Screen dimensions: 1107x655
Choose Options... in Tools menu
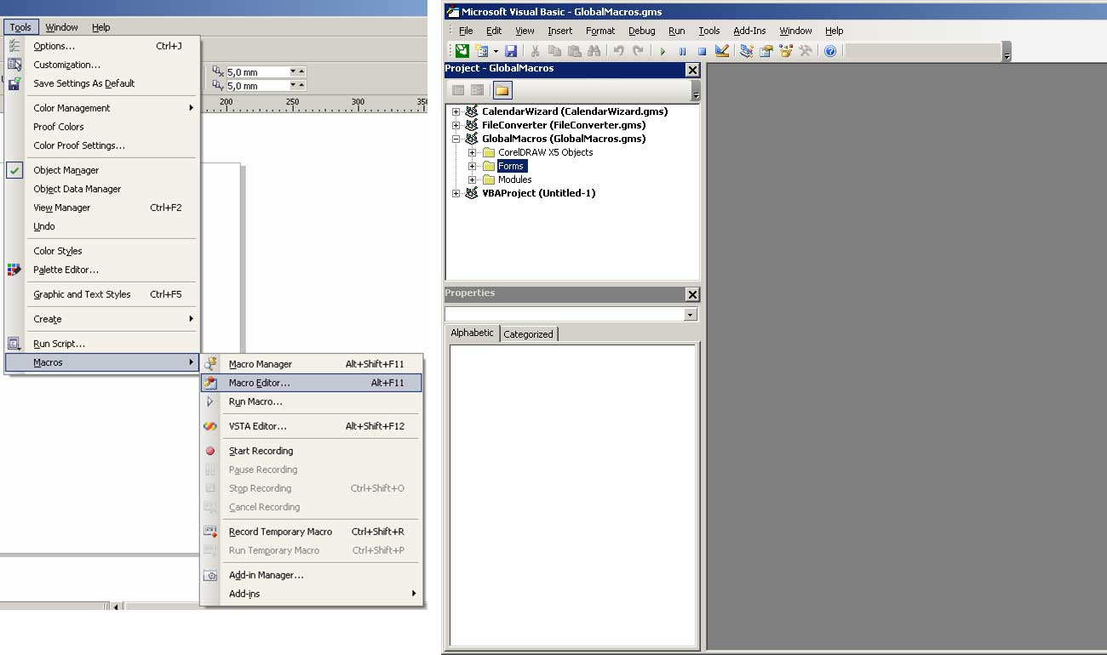tap(102, 46)
